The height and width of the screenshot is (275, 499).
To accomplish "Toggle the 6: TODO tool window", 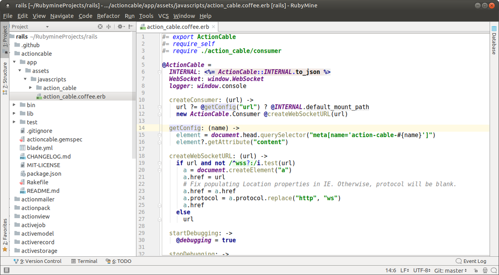I will click(x=119, y=261).
